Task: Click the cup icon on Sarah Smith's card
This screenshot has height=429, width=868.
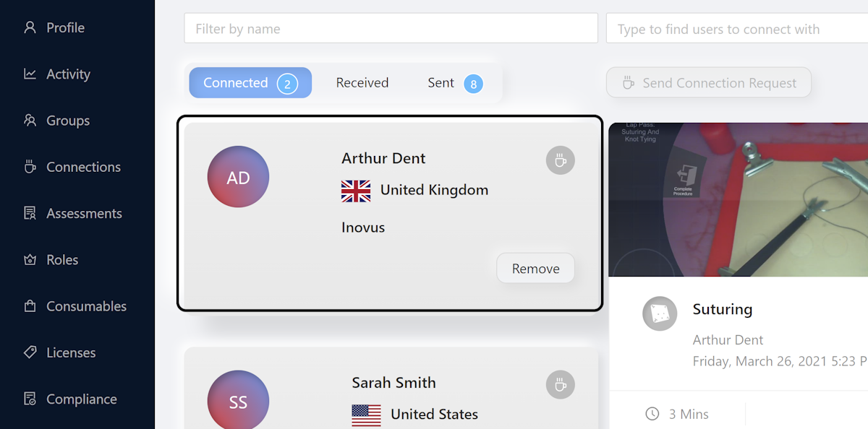Action: [560, 385]
